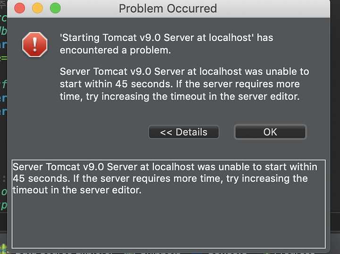Click the 'timeout in the server editor' details line
The width and height of the screenshot is (340, 254).
[77, 190]
